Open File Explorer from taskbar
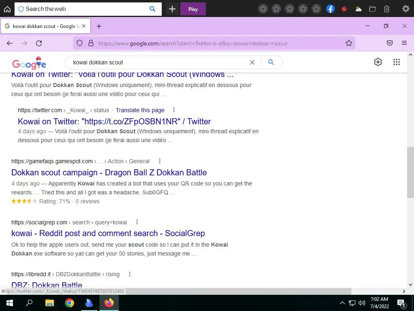Viewport: 414px width, 311px height. pyautogui.click(x=49, y=303)
